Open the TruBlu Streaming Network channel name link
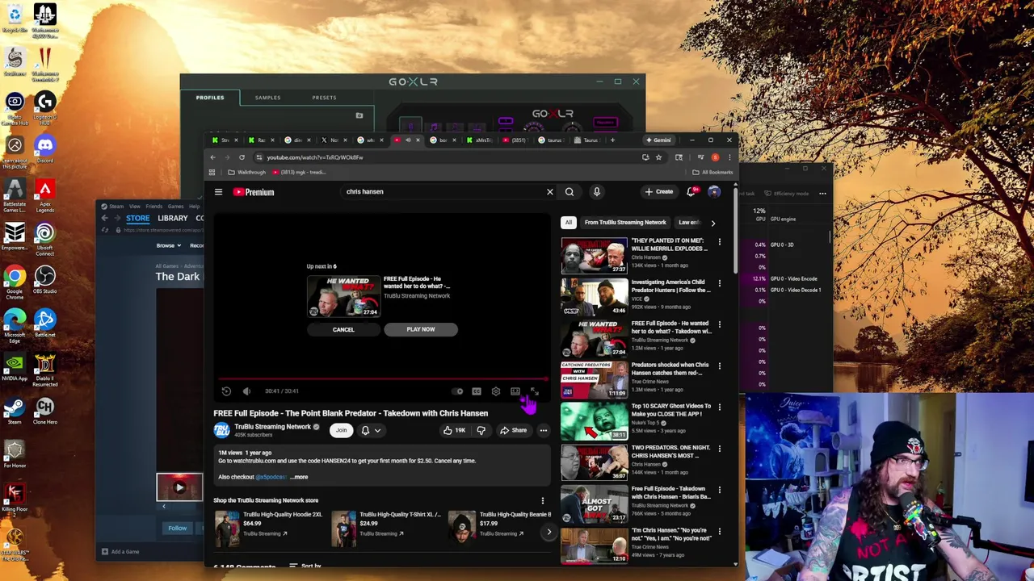The image size is (1034, 581). [272, 426]
